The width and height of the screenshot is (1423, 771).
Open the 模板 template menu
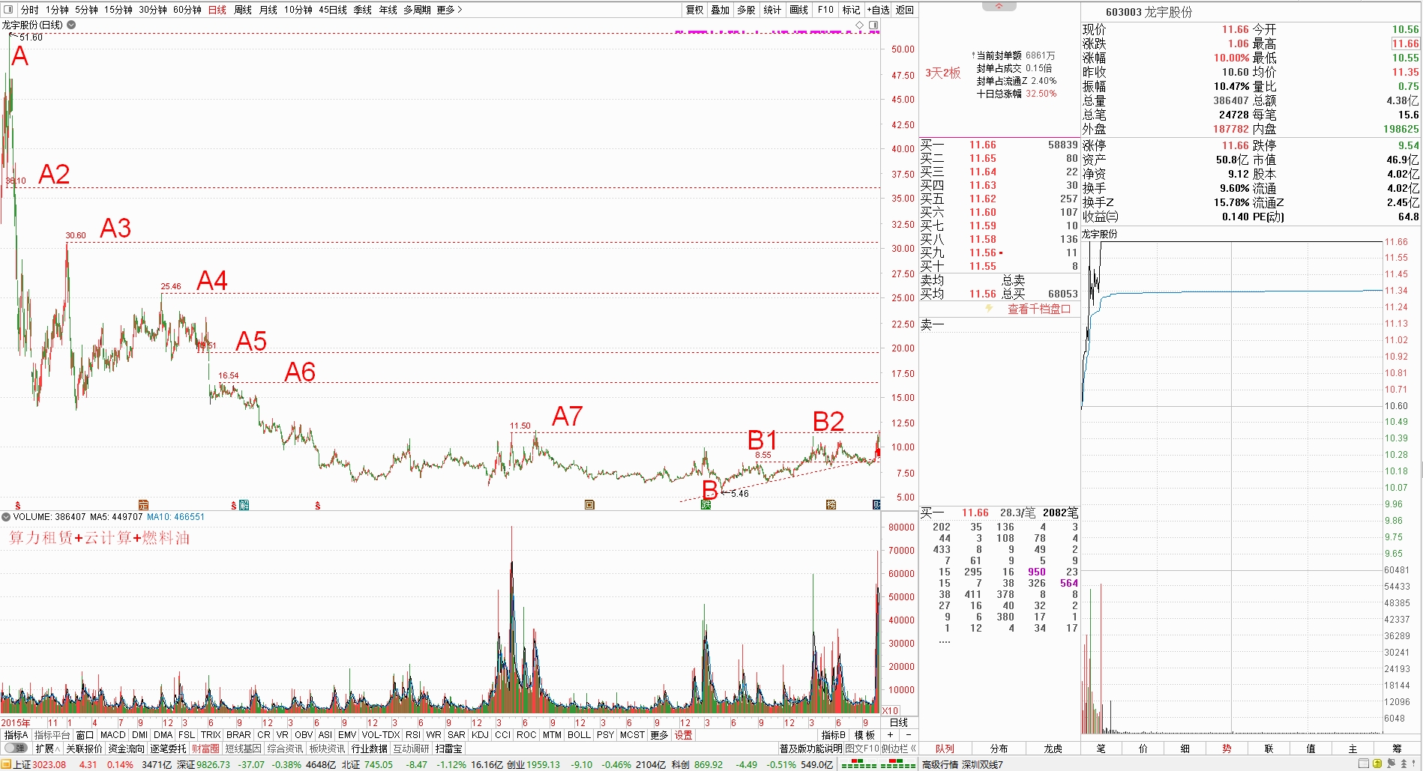864,735
